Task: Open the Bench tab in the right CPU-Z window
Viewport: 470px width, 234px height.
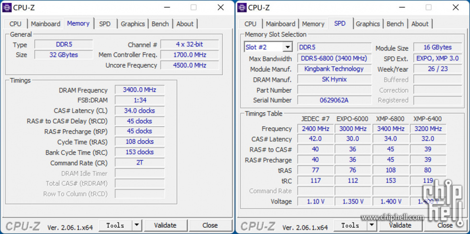Action: [395, 24]
